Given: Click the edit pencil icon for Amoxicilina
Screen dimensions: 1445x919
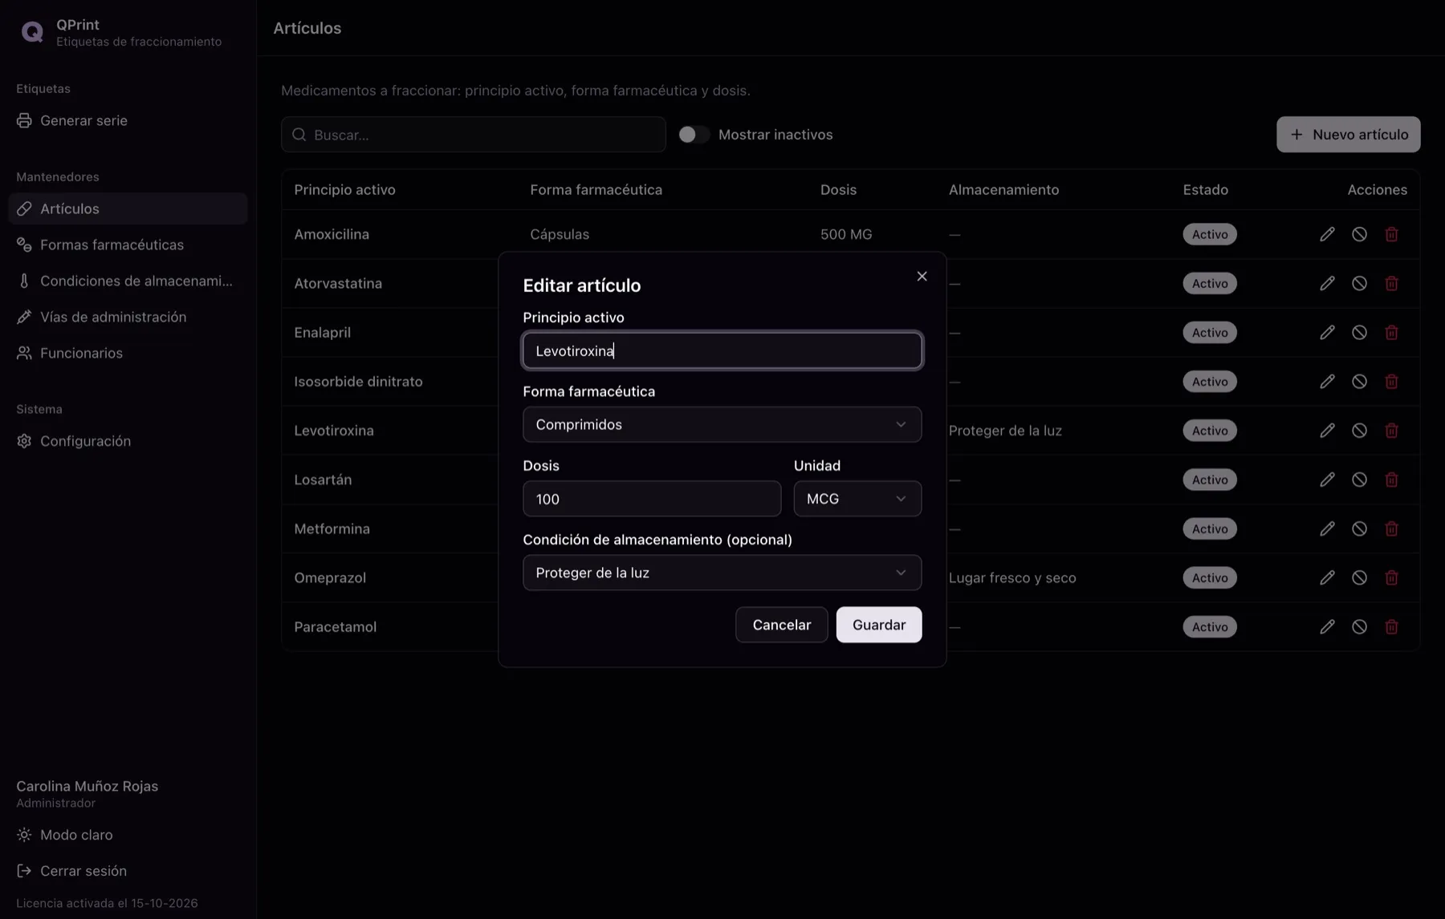Looking at the screenshot, I should (x=1327, y=234).
